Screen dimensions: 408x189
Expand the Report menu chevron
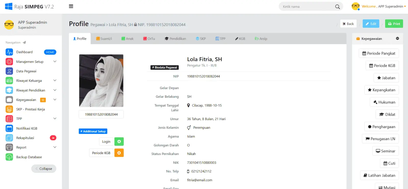pos(55,147)
